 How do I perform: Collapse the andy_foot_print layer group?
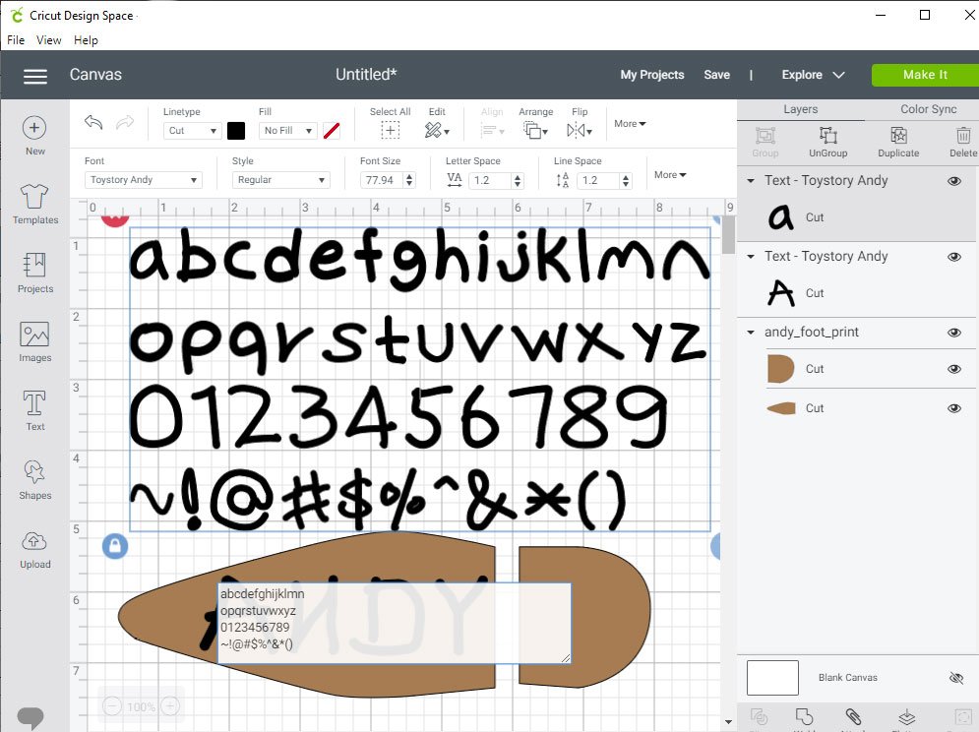coord(751,333)
